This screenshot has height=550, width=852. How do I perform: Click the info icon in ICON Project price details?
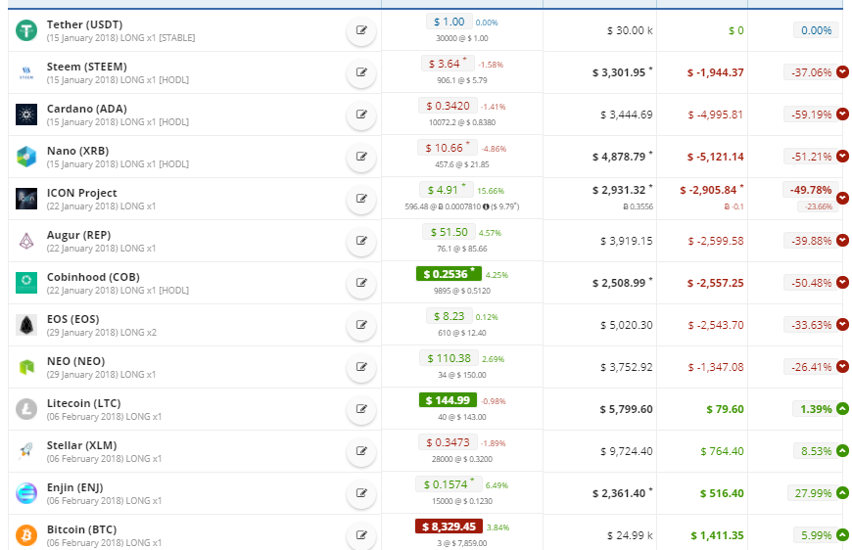coord(487,206)
